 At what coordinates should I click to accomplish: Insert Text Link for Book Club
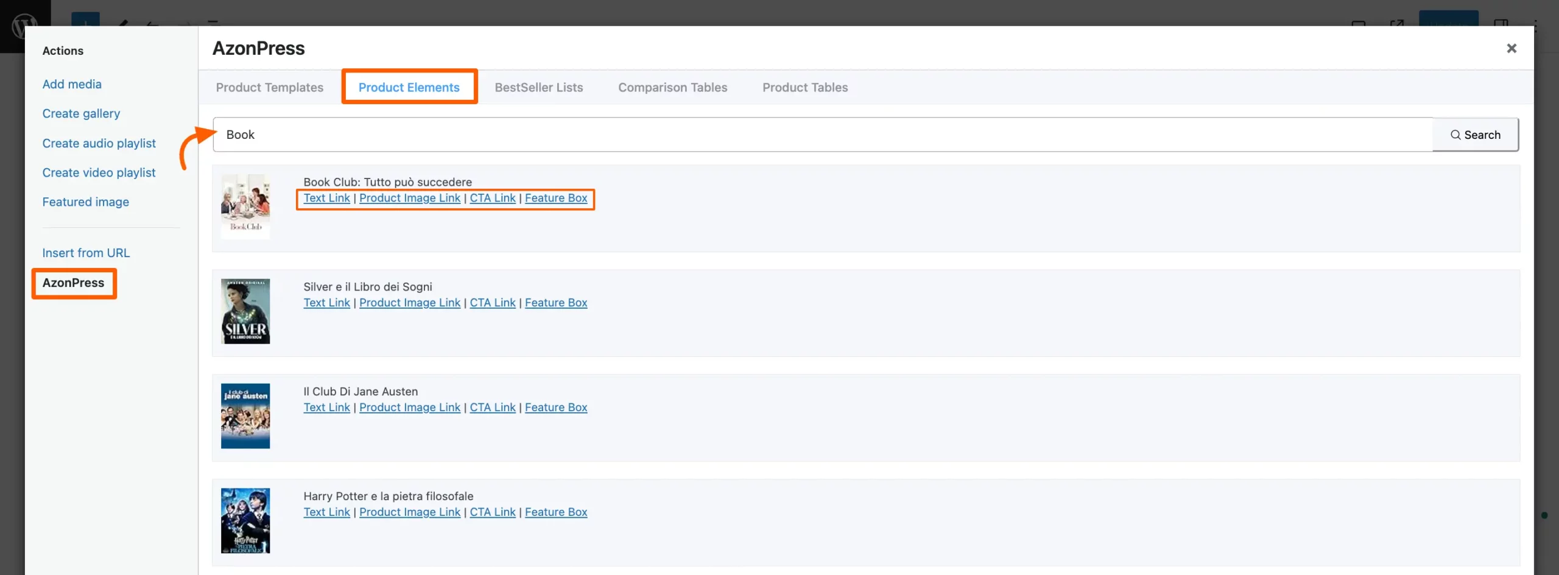326,198
